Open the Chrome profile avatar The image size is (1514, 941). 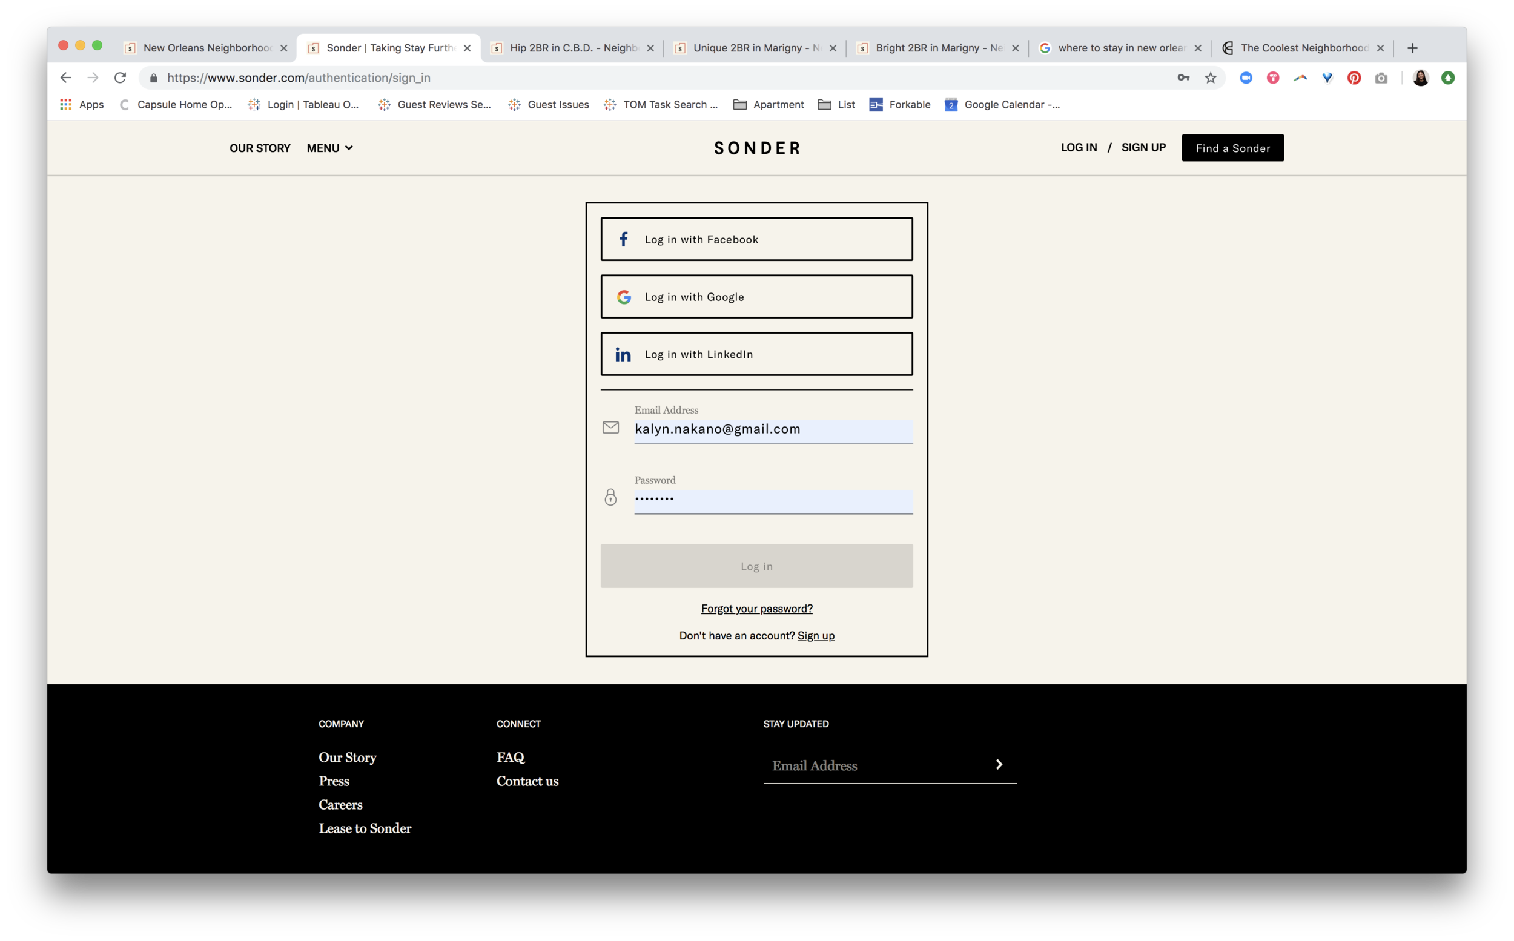pos(1421,78)
